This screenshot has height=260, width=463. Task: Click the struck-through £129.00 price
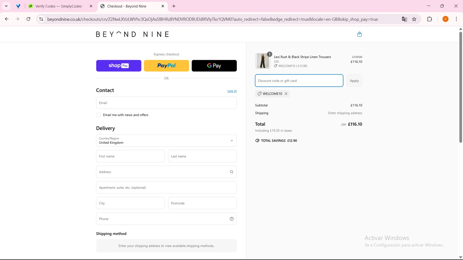point(357,57)
